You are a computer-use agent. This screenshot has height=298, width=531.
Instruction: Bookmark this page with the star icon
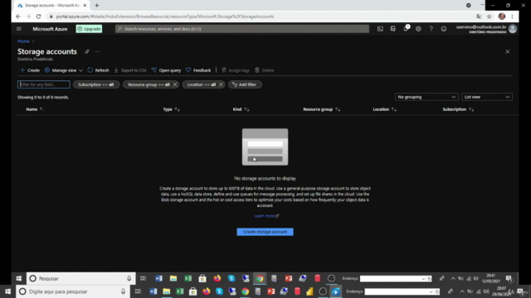[489, 17]
